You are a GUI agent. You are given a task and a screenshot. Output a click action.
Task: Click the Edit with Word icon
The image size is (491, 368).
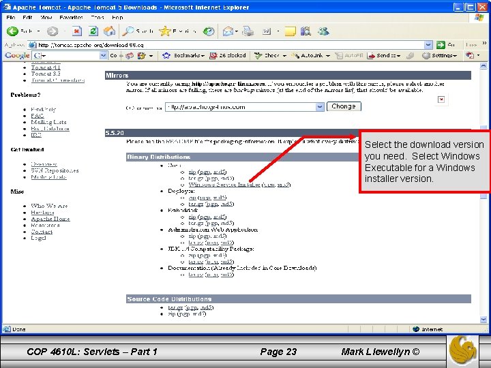coord(267,31)
